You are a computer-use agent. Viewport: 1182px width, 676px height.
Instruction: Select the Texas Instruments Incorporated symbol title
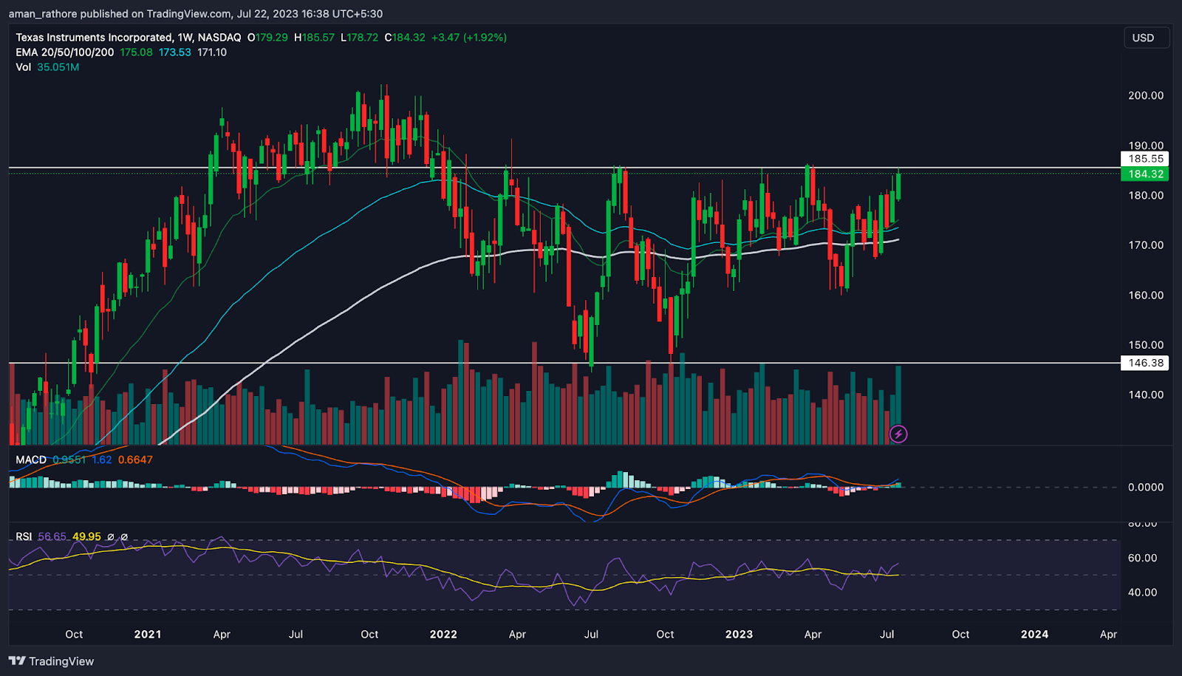pos(95,37)
